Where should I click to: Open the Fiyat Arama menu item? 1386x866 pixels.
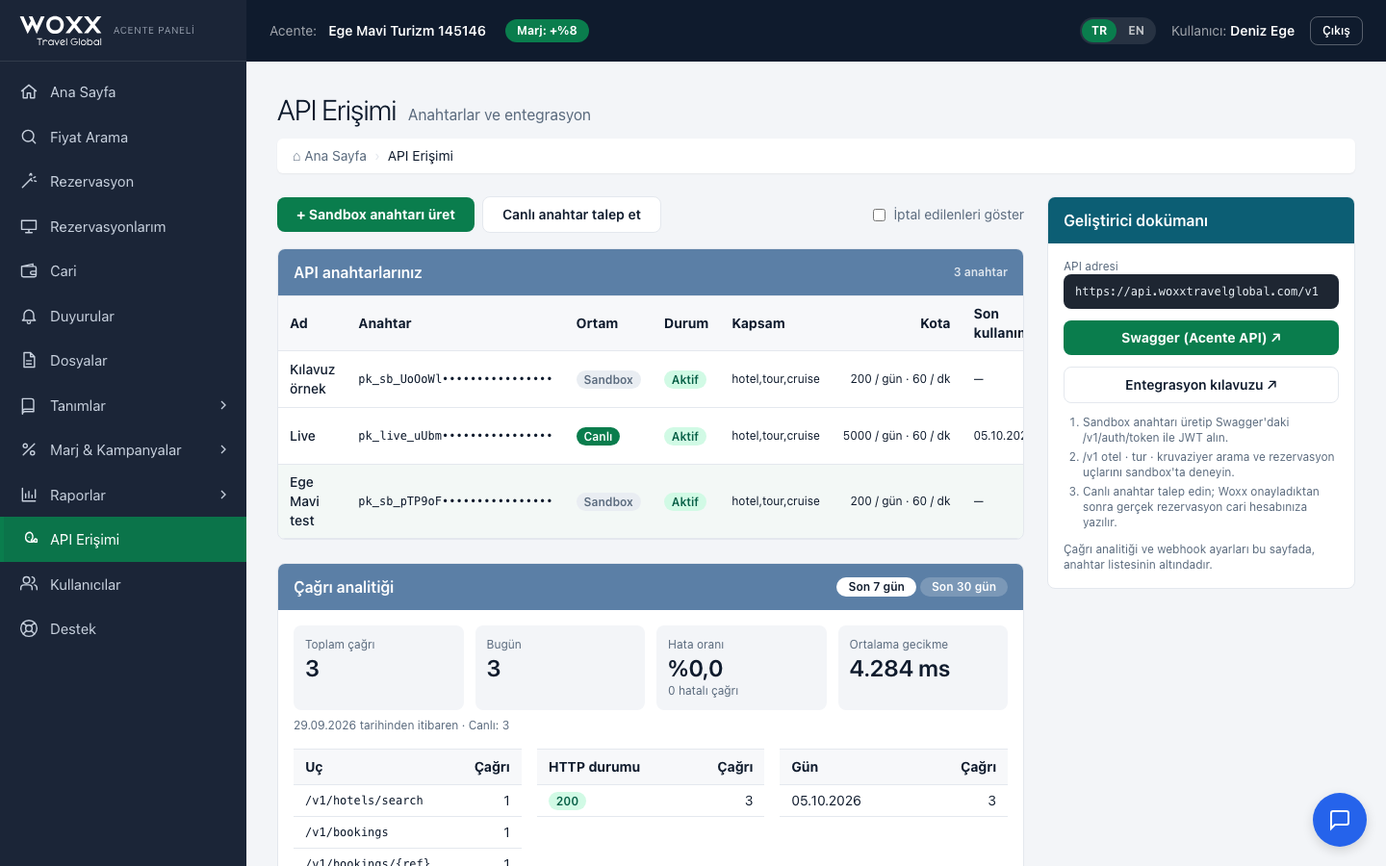coord(123,137)
